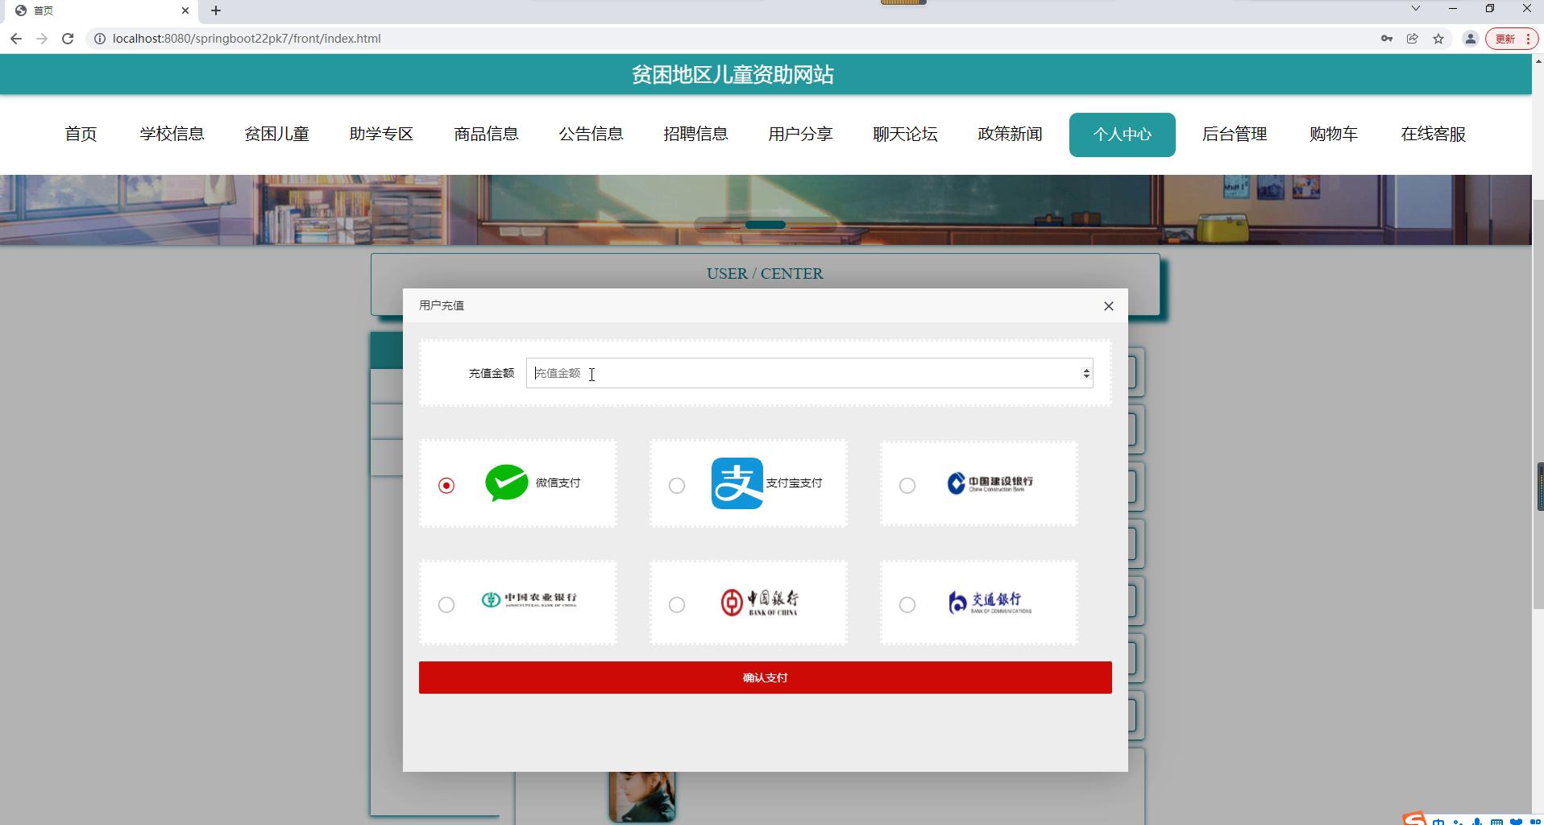Select the 中国农业银行 radio button
Screen dimensions: 1544x825
click(446, 604)
